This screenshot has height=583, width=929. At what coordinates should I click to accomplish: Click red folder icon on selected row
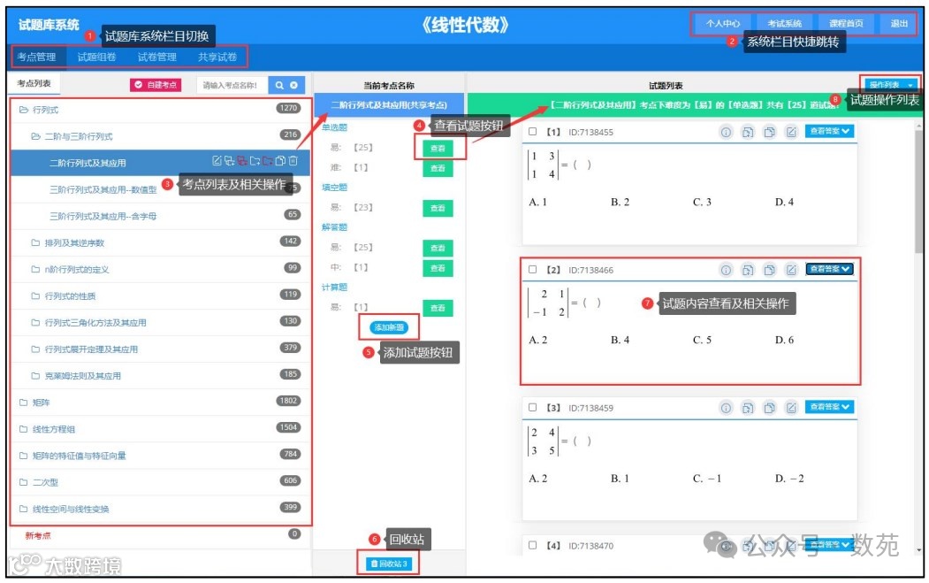(268, 161)
